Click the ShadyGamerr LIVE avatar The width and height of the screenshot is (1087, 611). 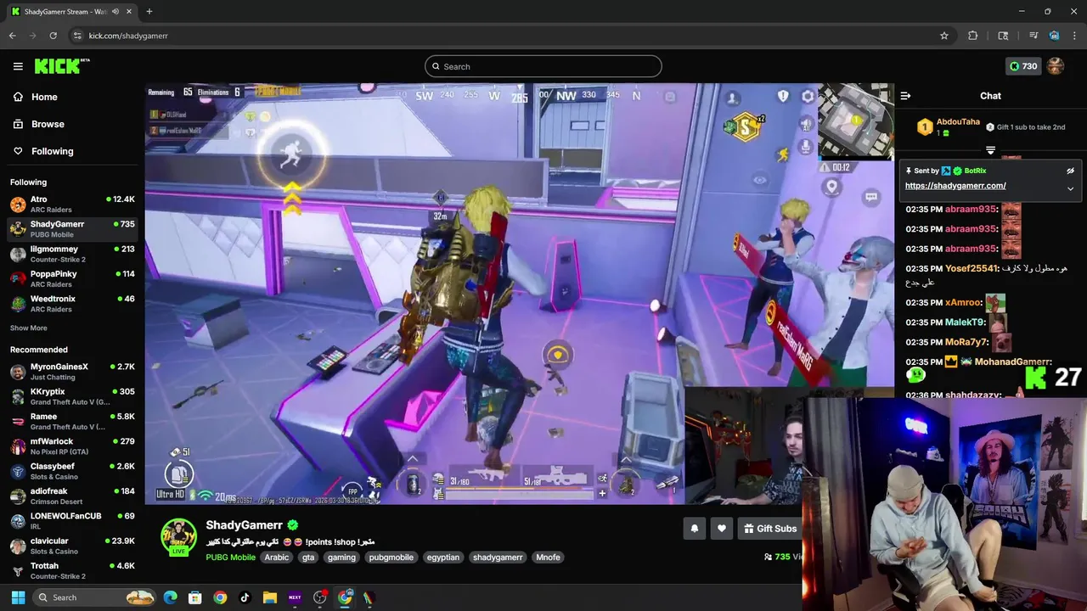(x=179, y=536)
